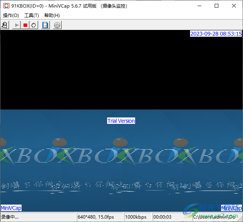Click the camera search toolbar icon
Viewport: 243px width, 222px height.
tap(5, 25)
